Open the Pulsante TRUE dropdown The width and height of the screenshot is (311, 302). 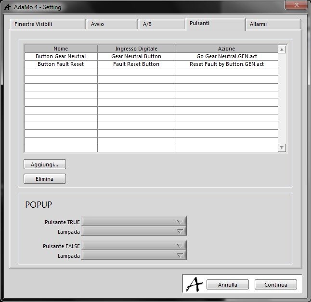[x=134, y=222]
